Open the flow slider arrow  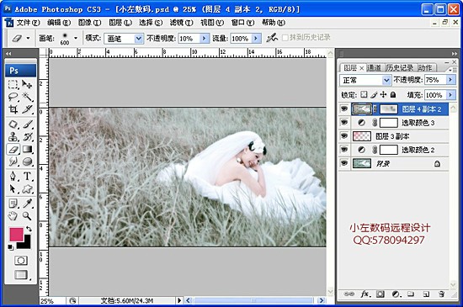tap(256, 39)
